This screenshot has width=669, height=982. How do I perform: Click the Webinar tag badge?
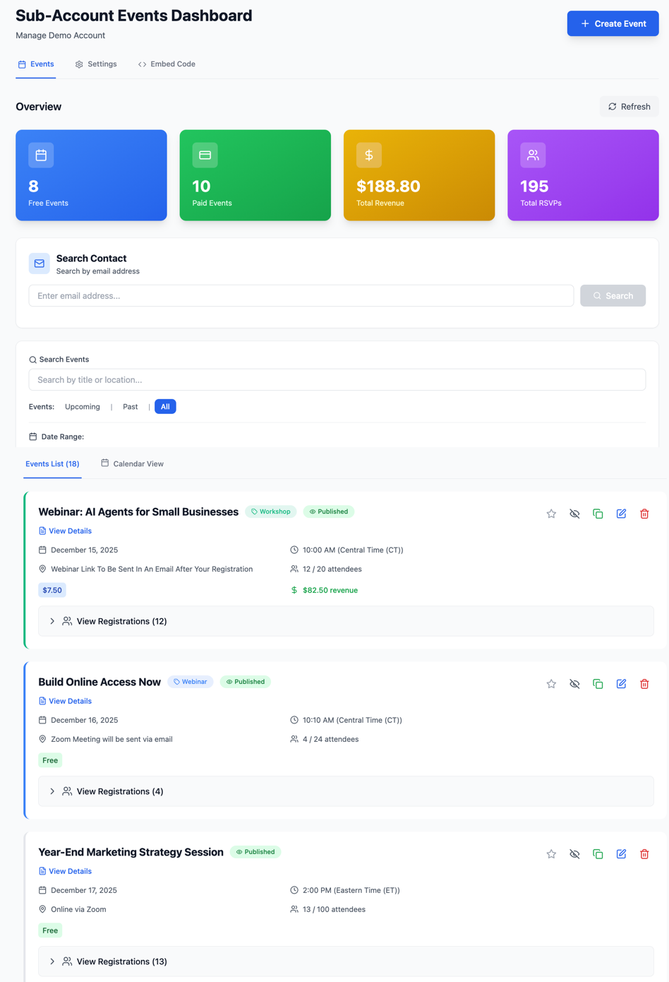coord(191,682)
